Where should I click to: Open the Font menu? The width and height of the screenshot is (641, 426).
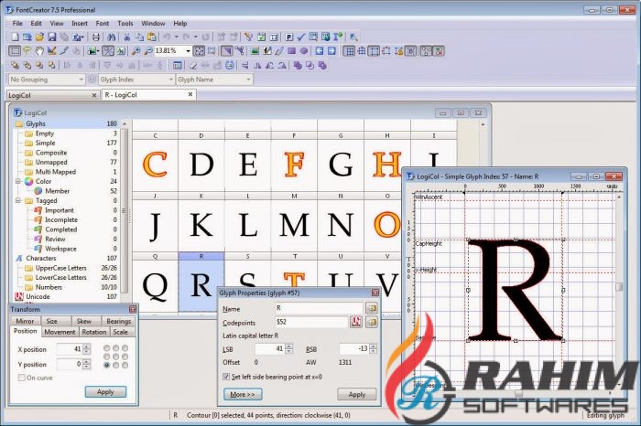[103, 23]
